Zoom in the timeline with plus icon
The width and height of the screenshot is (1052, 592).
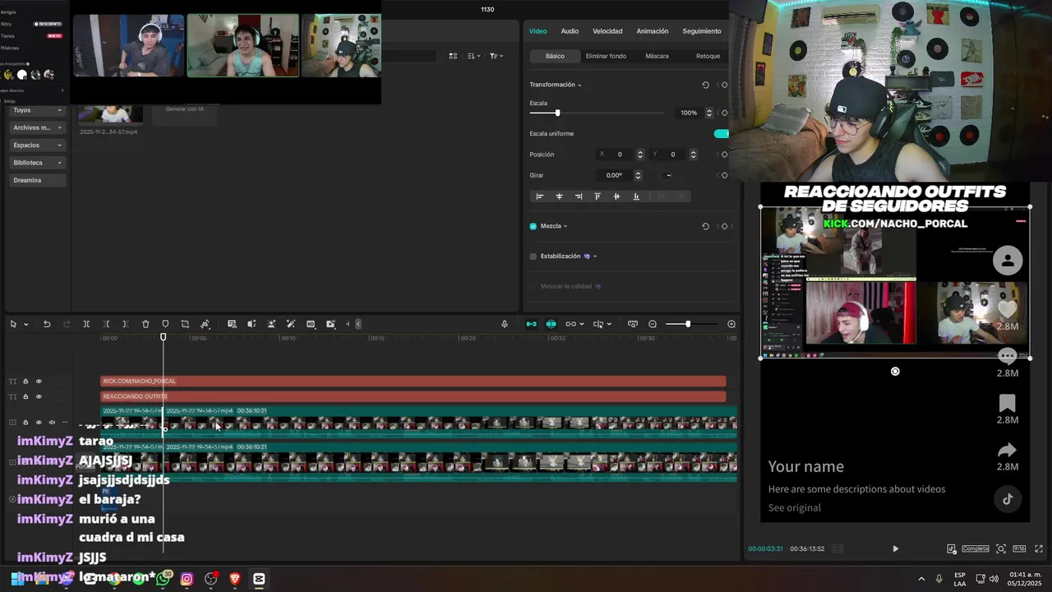731,324
